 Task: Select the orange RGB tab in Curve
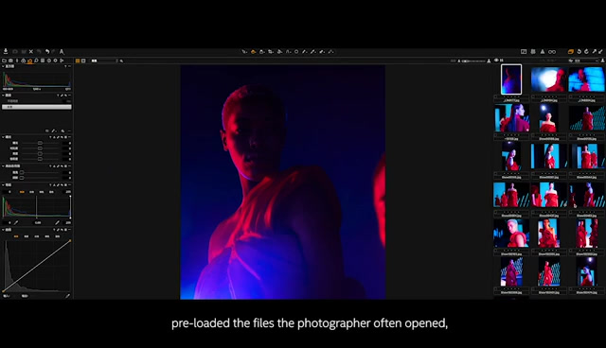pyautogui.click(x=16, y=236)
